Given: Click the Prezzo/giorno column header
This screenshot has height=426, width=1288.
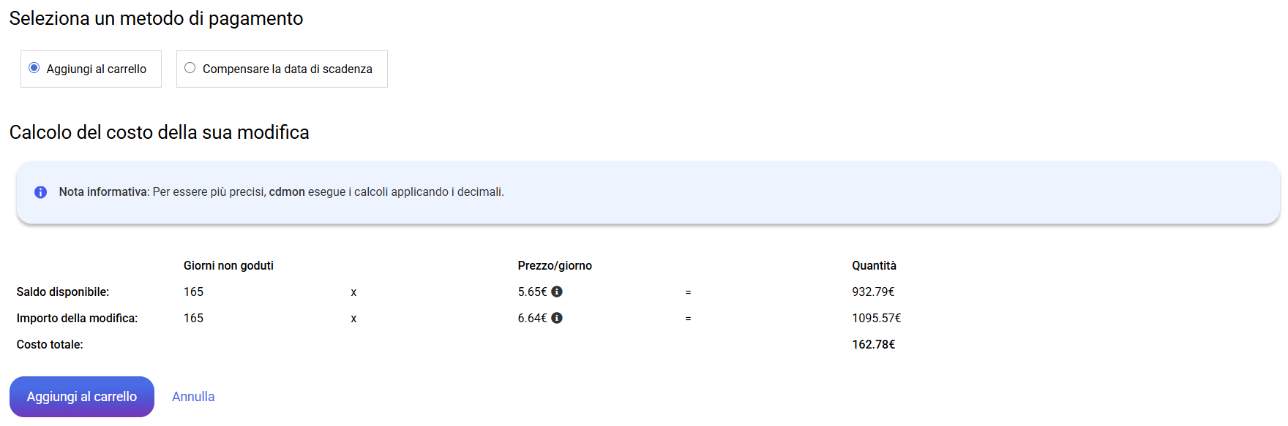Looking at the screenshot, I should [x=555, y=266].
